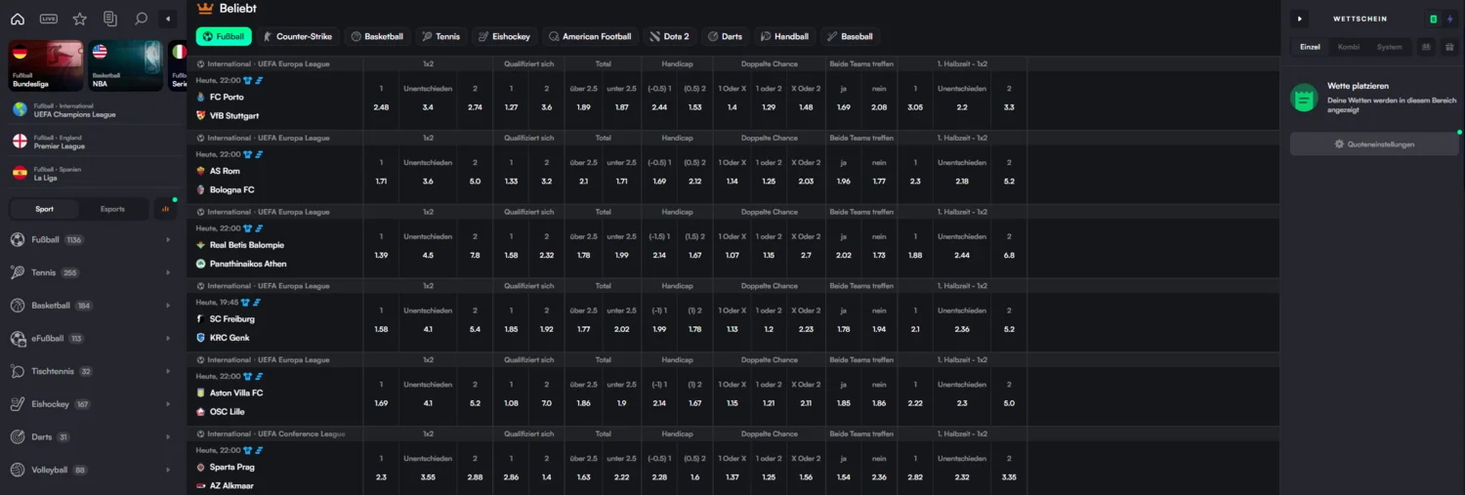Image resolution: width=1465 pixels, height=495 pixels.
Task: Switch to Einzel bet type
Action: click(1311, 47)
